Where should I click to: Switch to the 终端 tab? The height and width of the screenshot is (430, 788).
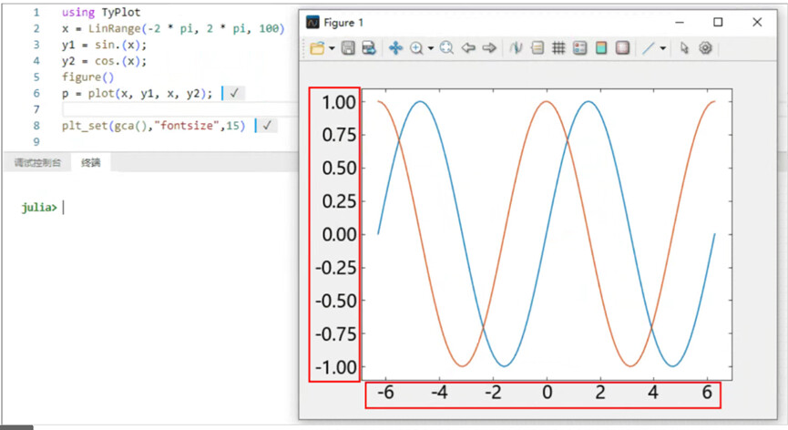point(91,163)
